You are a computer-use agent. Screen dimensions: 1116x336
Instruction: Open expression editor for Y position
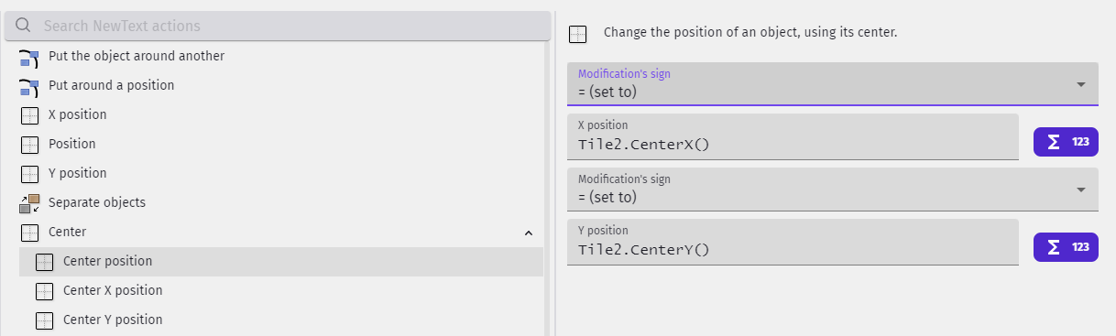pyautogui.click(x=1066, y=247)
